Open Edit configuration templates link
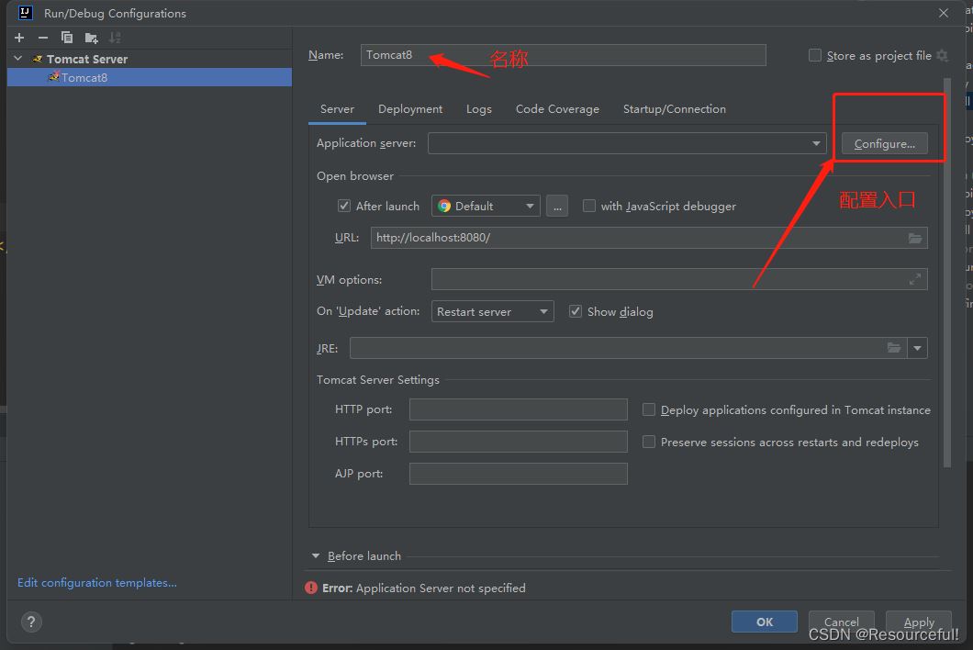973x650 pixels. point(96,582)
